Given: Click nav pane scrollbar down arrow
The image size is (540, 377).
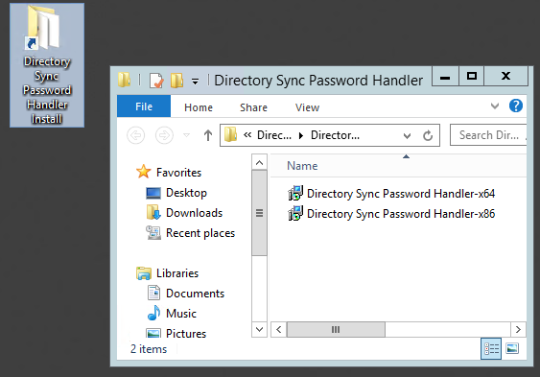Looking at the screenshot, I should pyautogui.click(x=259, y=329).
